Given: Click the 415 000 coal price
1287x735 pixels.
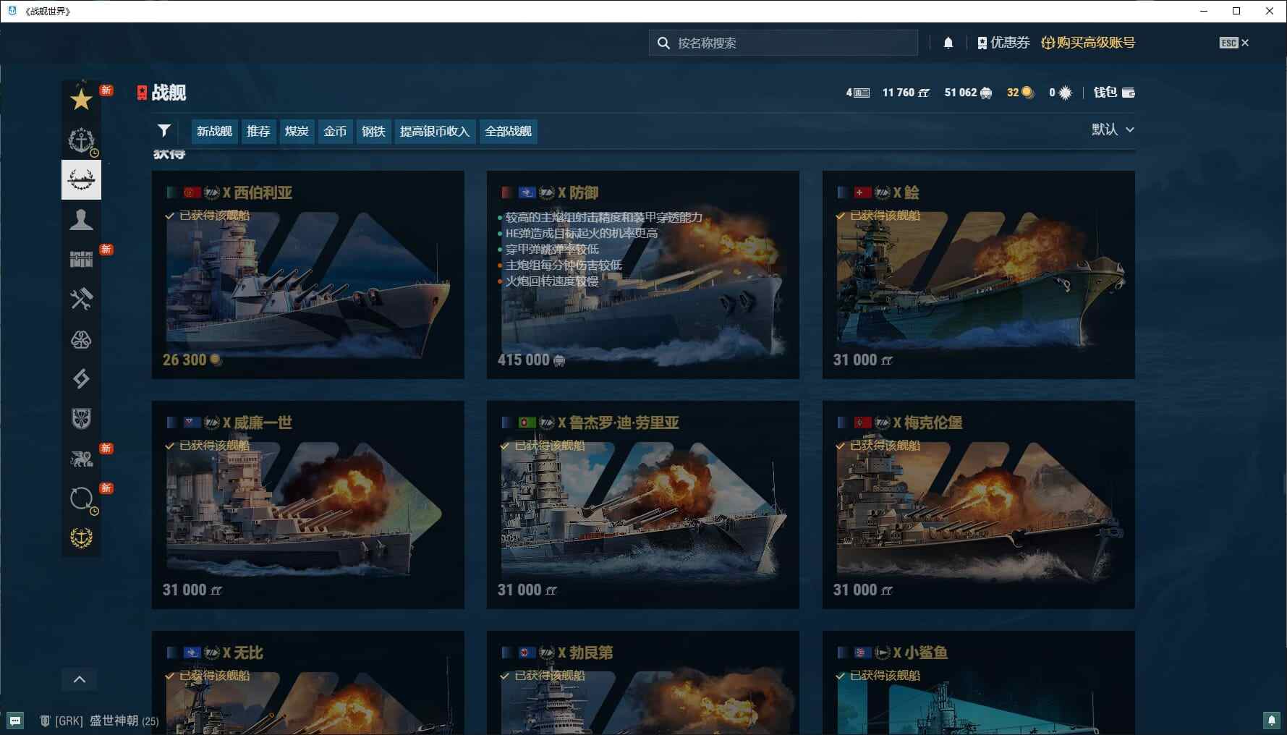Looking at the screenshot, I should [x=531, y=360].
